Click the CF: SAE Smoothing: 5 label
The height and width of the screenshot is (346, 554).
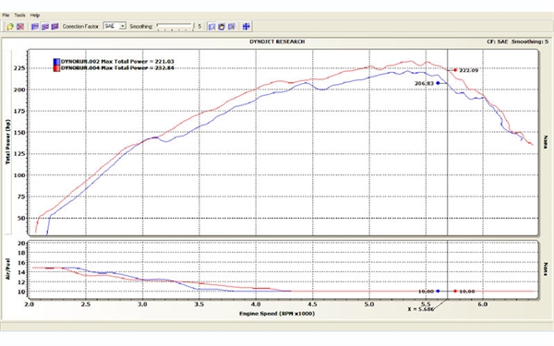tap(518, 42)
